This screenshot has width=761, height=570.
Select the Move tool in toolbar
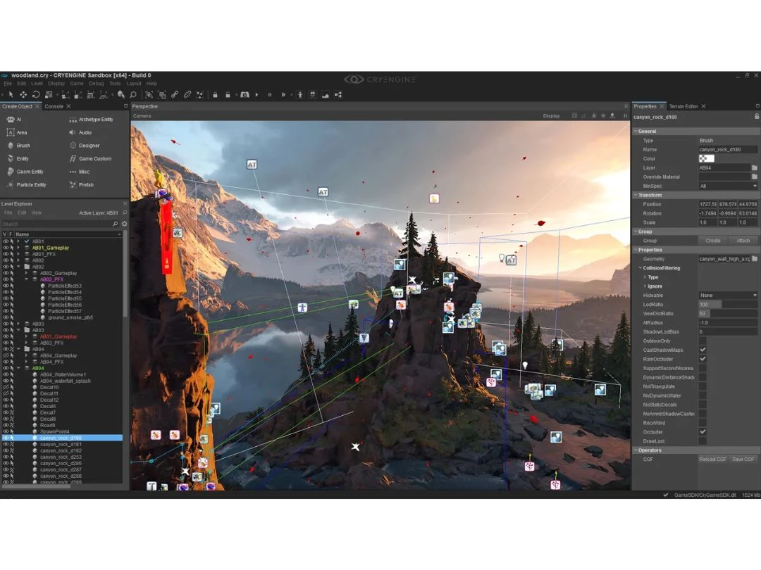tap(23, 94)
